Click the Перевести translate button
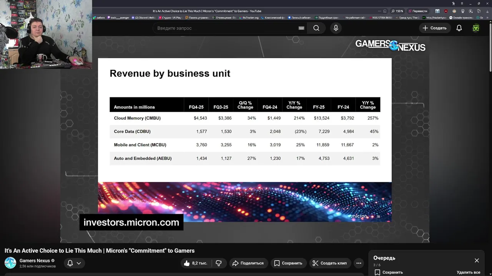 (418, 11)
